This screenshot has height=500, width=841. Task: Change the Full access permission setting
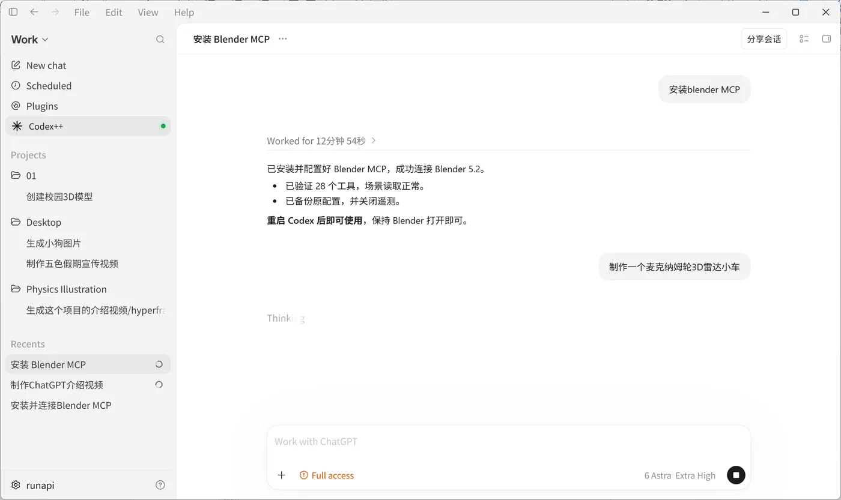327,475
